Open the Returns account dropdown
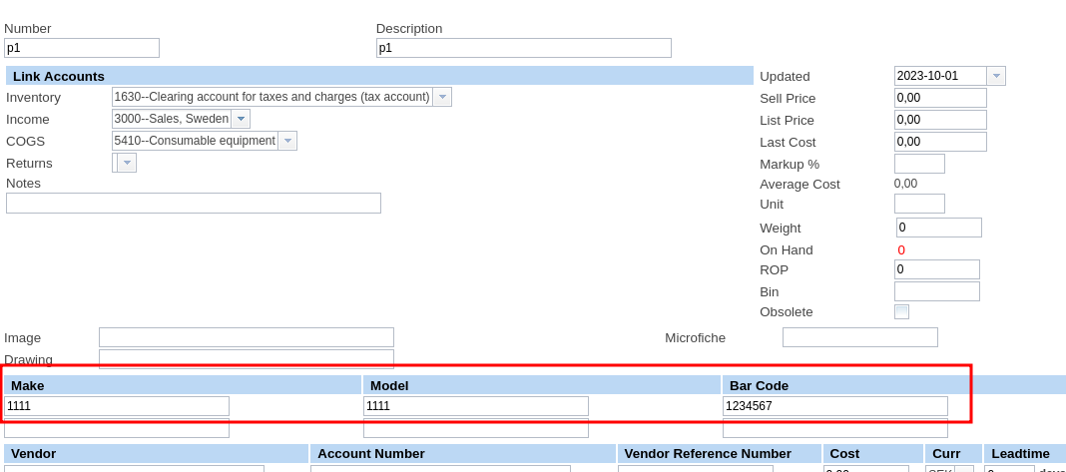 coord(125,163)
